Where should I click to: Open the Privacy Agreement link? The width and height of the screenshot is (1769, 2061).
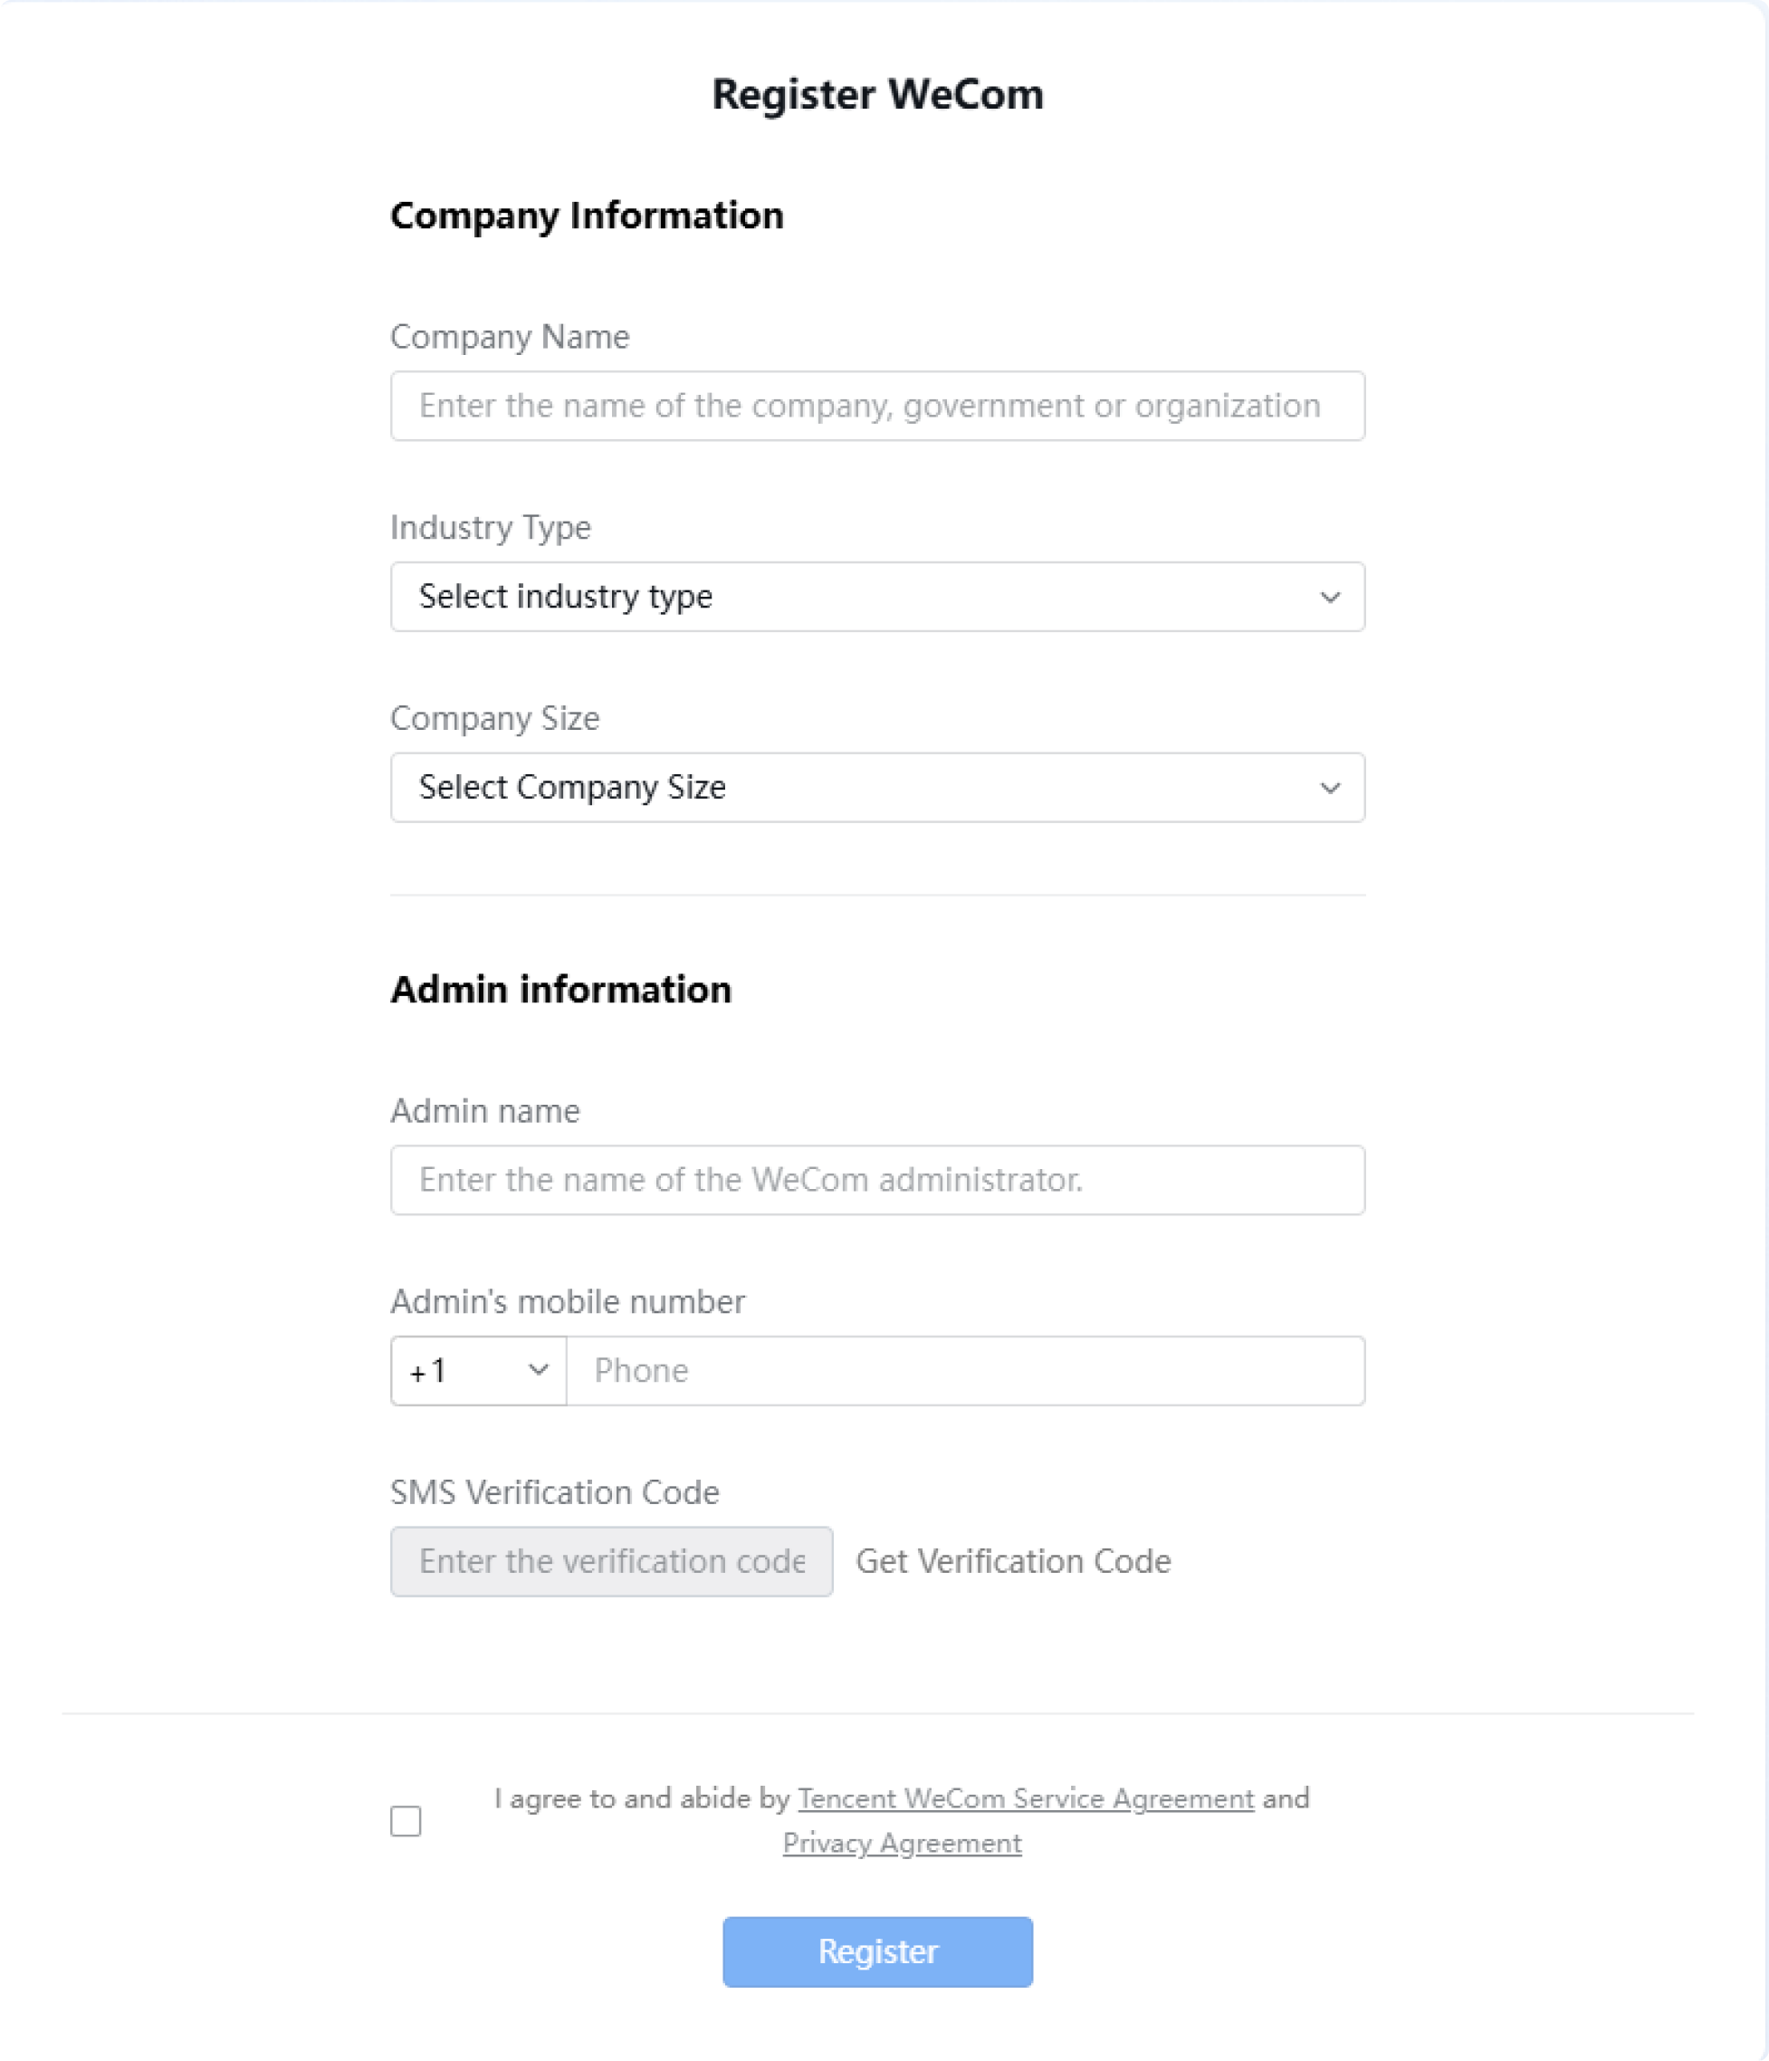[x=902, y=1843]
